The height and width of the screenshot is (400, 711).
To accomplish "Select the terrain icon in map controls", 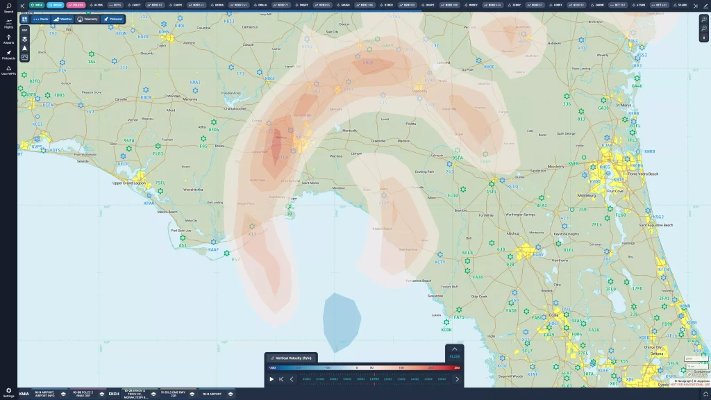I will click(x=24, y=47).
